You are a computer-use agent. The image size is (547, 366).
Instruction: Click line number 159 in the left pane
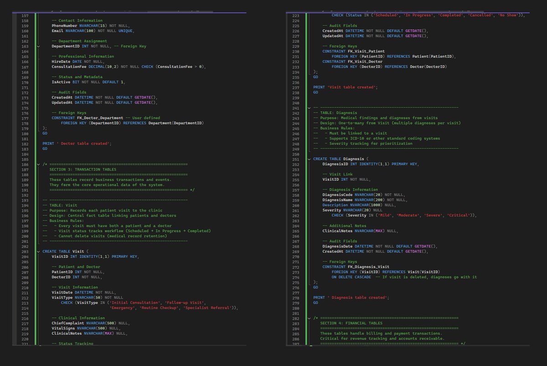[25, 26]
